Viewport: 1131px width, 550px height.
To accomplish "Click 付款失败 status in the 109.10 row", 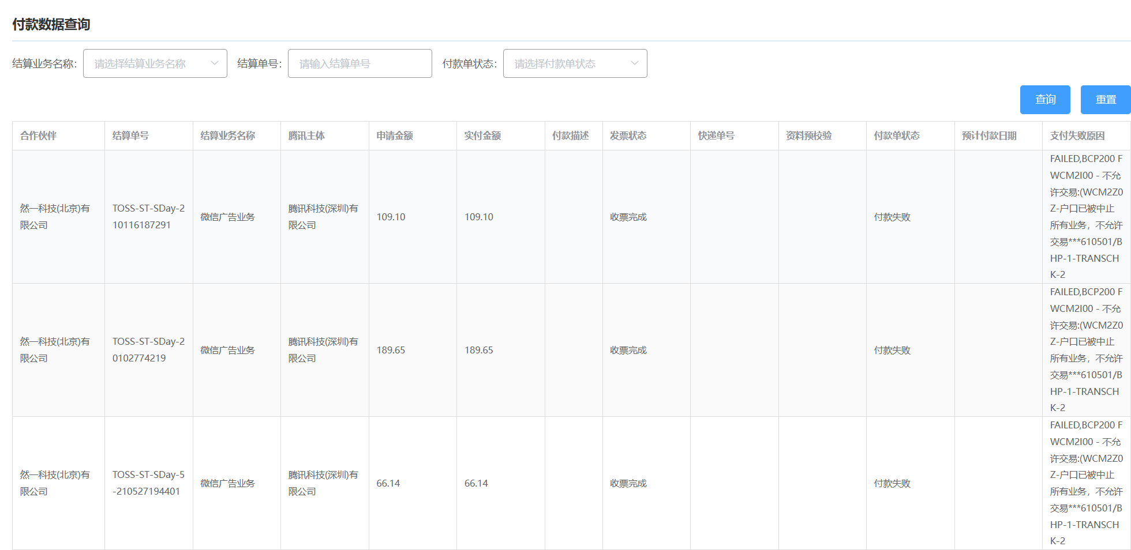I will [892, 217].
